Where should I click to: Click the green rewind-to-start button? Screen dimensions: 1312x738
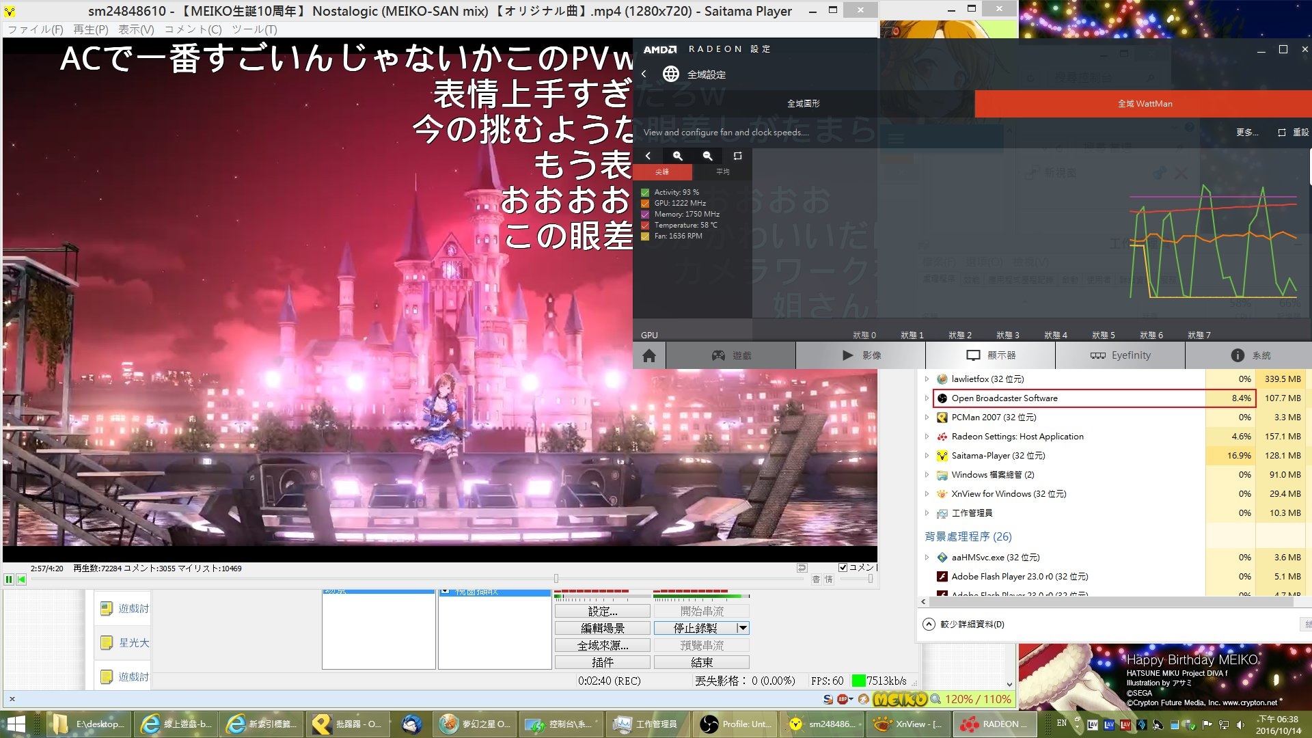point(21,579)
